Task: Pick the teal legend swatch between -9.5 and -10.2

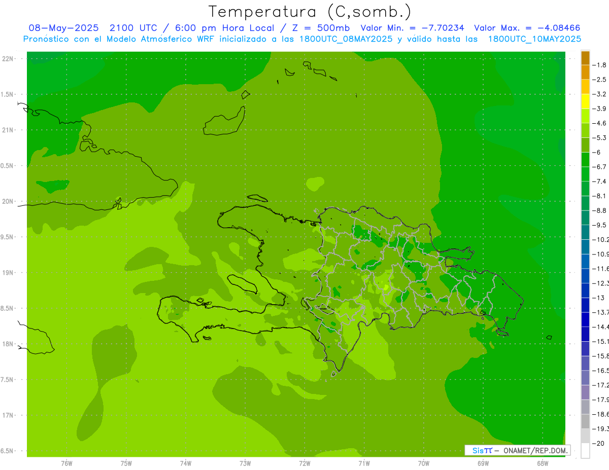Action: [x=585, y=232]
